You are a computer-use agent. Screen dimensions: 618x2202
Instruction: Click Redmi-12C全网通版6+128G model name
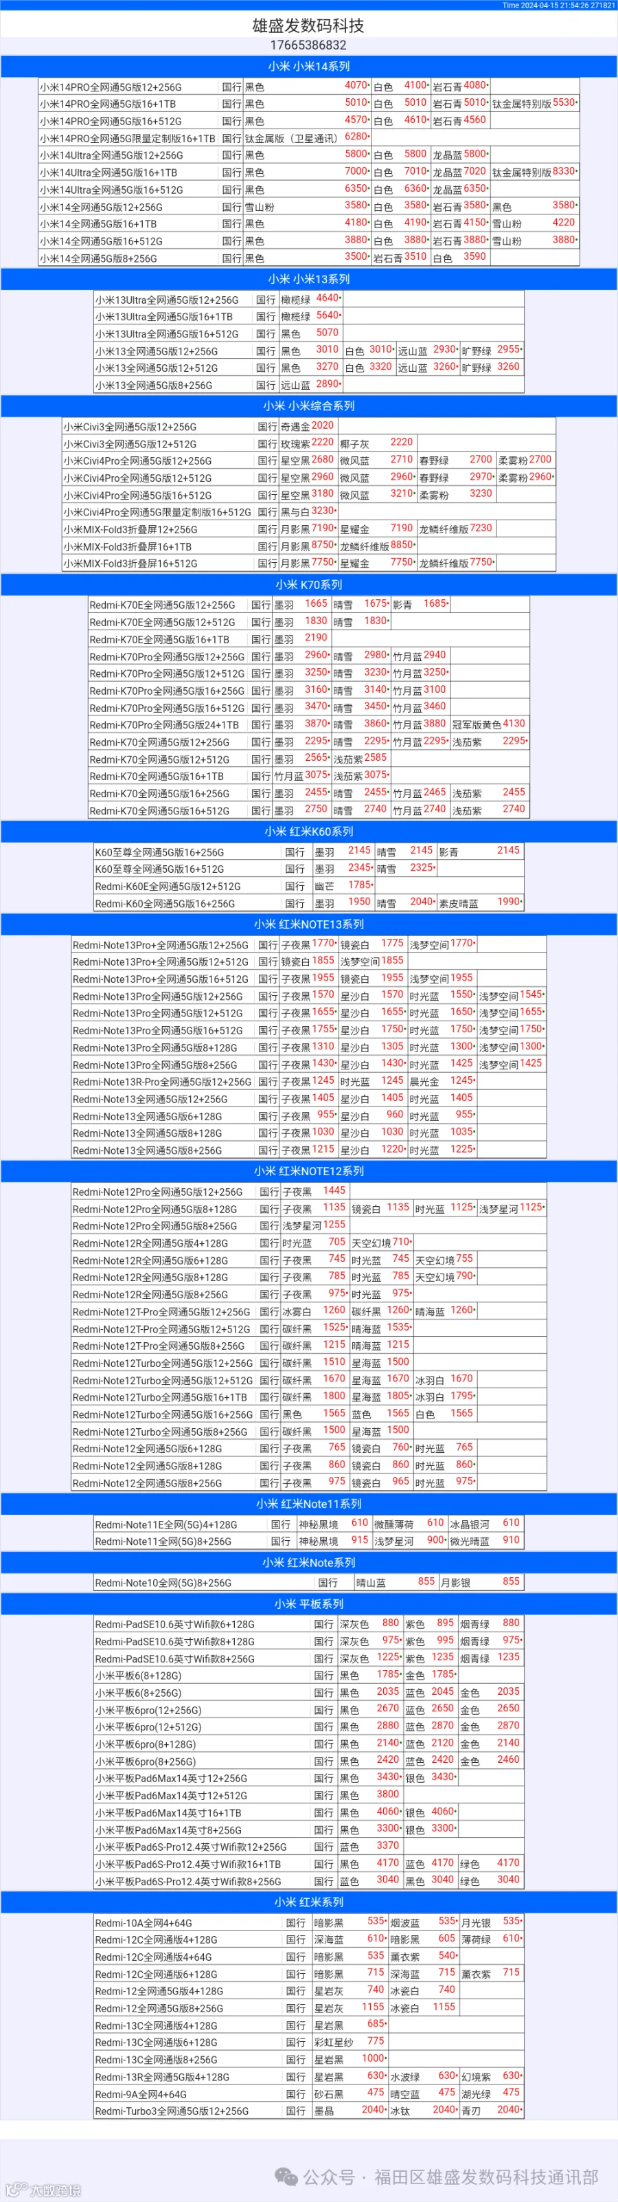(x=156, y=1975)
